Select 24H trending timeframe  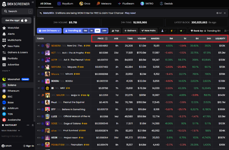[104, 31]
